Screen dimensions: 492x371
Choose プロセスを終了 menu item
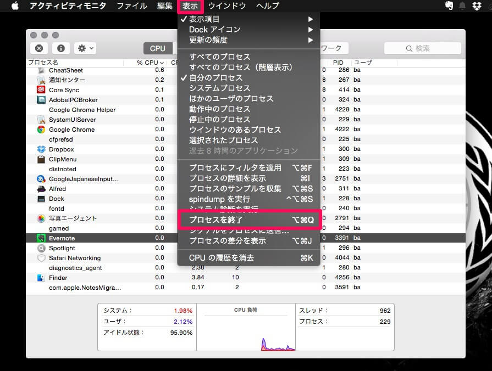248,220
